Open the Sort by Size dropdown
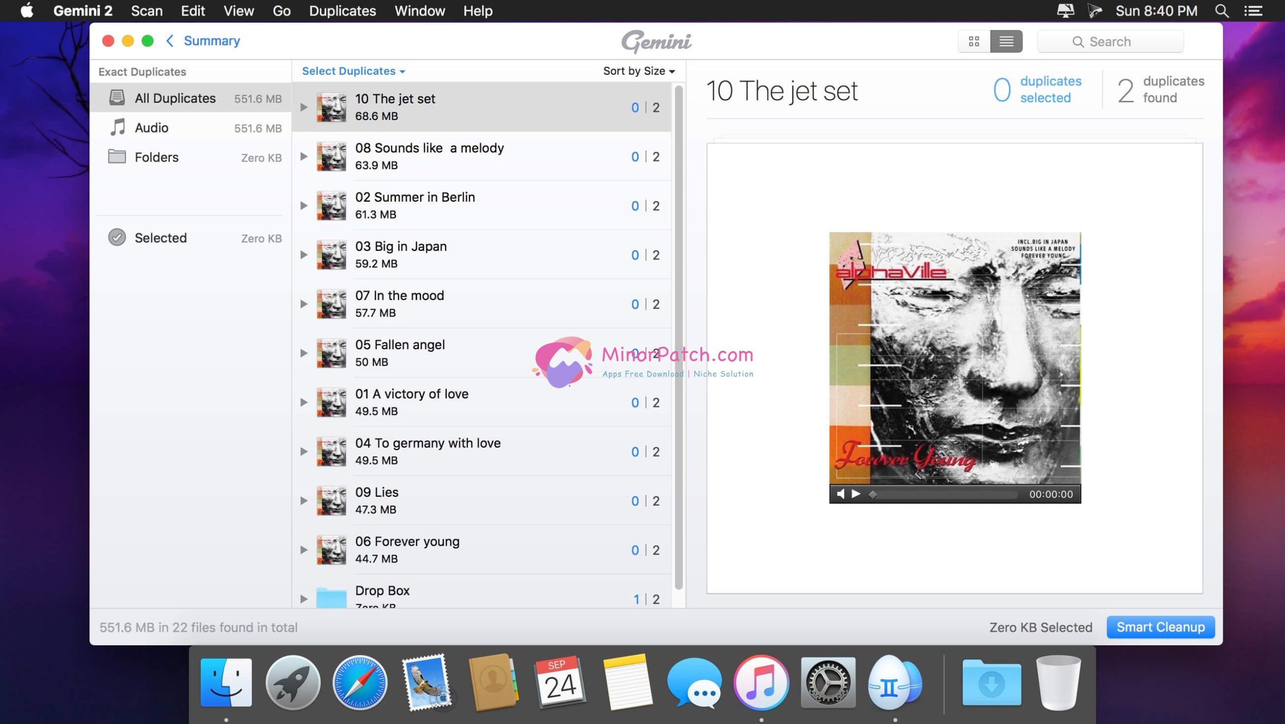Image resolution: width=1285 pixels, height=724 pixels. (x=638, y=71)
